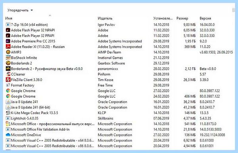Click the Adobe Premiere Pro CC 2015 icon

pyautogui.click(x=8, y=41)
